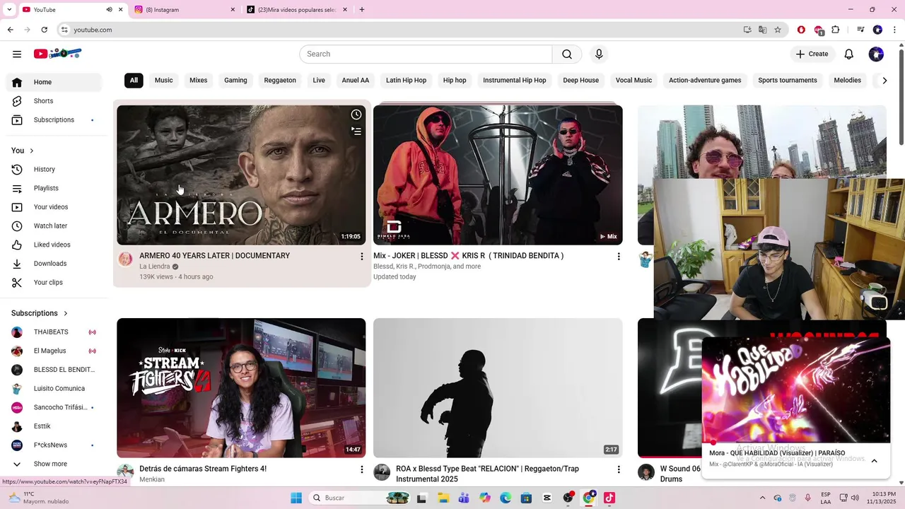Open Luisito Comunica channel subscription

coord(54,389)
